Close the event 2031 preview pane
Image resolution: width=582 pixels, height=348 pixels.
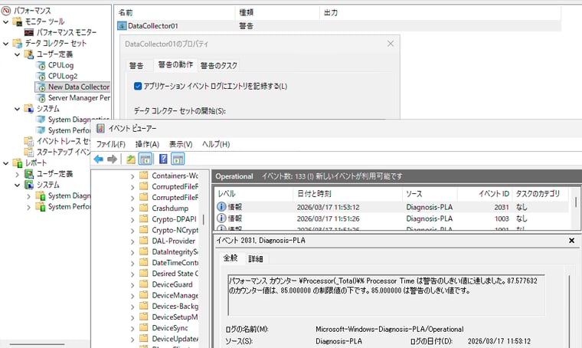pos(571,241)
